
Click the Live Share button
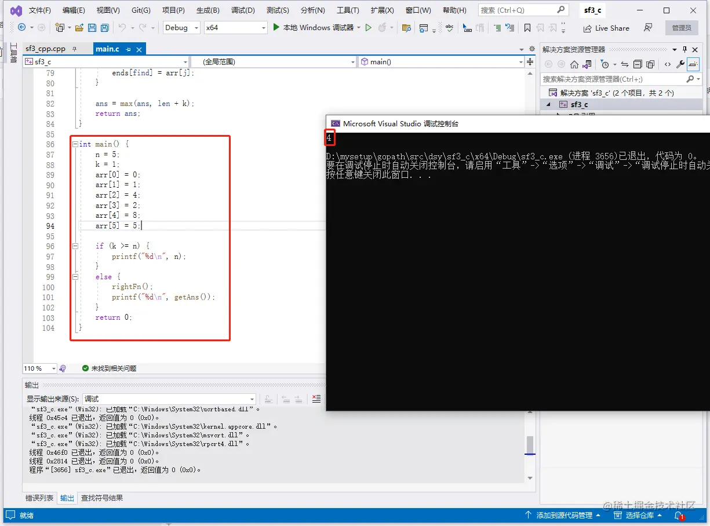606,28
